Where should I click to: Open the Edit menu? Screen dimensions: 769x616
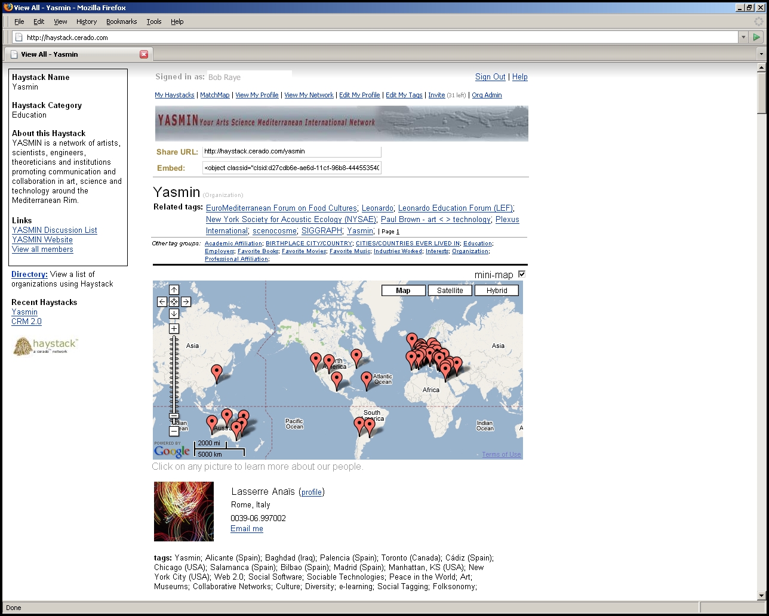click(x=39, y=21)
